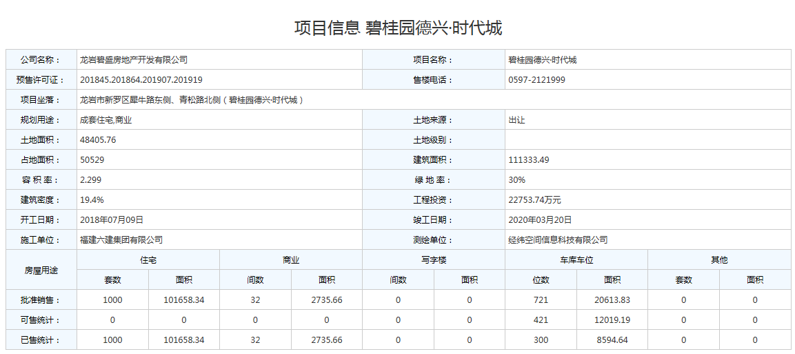Click the 土地来源 label
Screen dimensions: 795x354
coord(432,119)
